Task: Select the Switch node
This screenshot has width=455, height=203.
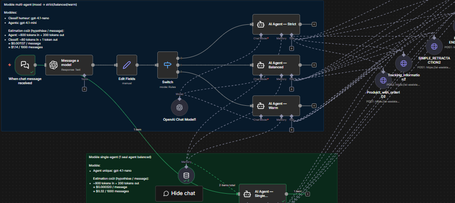Action: pyautogui.click(x=168, y=65)
